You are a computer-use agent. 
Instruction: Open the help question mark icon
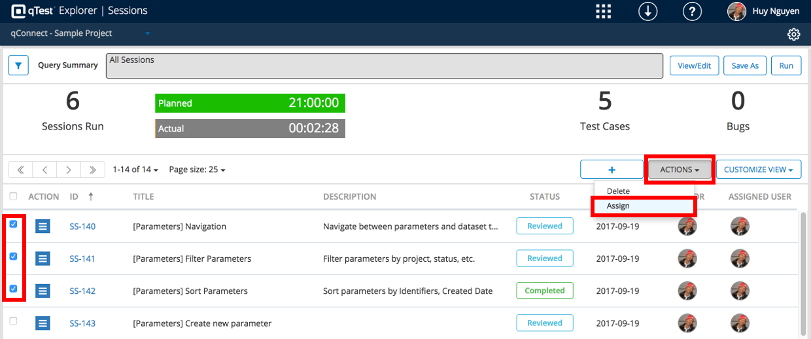coord(692,11)
